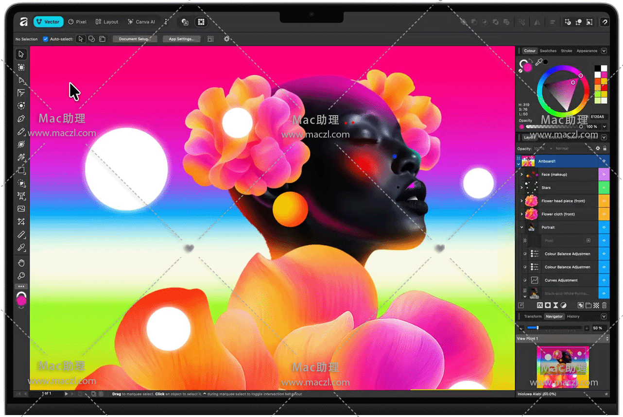
Task: Toggle visibility of Curves Adjustment layer
Action: [x=604, y=280]
